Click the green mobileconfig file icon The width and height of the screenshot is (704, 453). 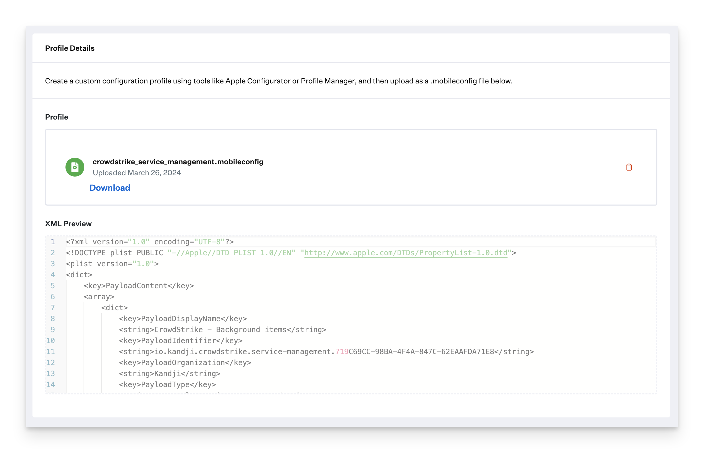(75, 167)
